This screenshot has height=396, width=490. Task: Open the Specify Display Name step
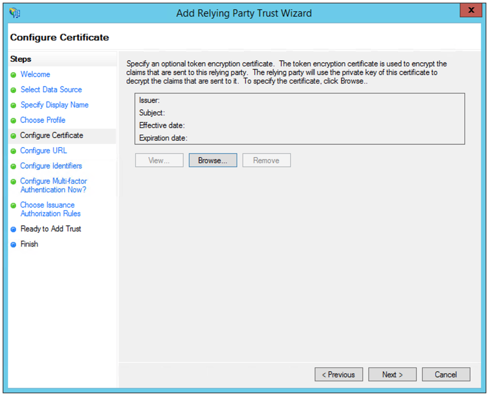click(54, 105)
